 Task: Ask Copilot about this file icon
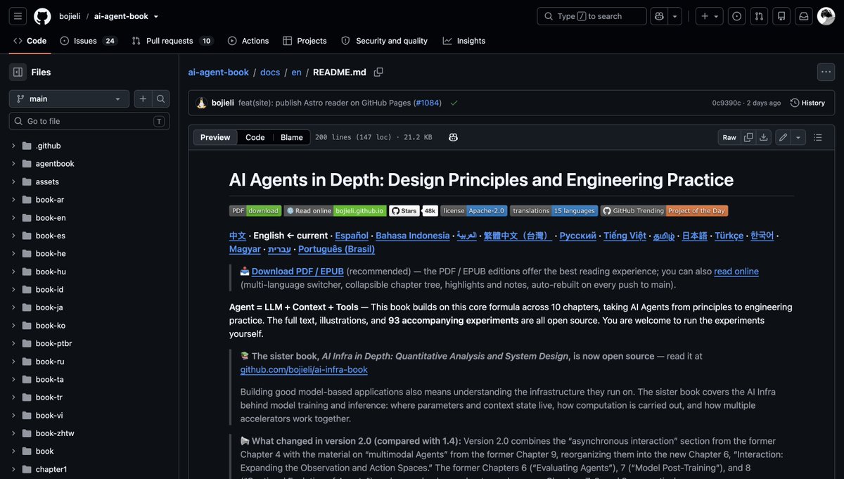tap(453, 137)
